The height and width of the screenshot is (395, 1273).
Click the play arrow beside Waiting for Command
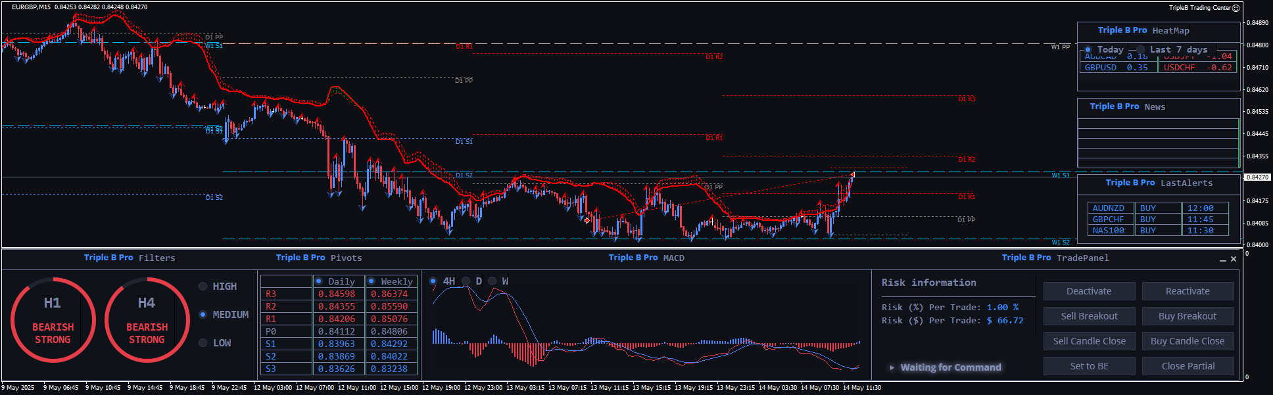[x=892, y=367]
